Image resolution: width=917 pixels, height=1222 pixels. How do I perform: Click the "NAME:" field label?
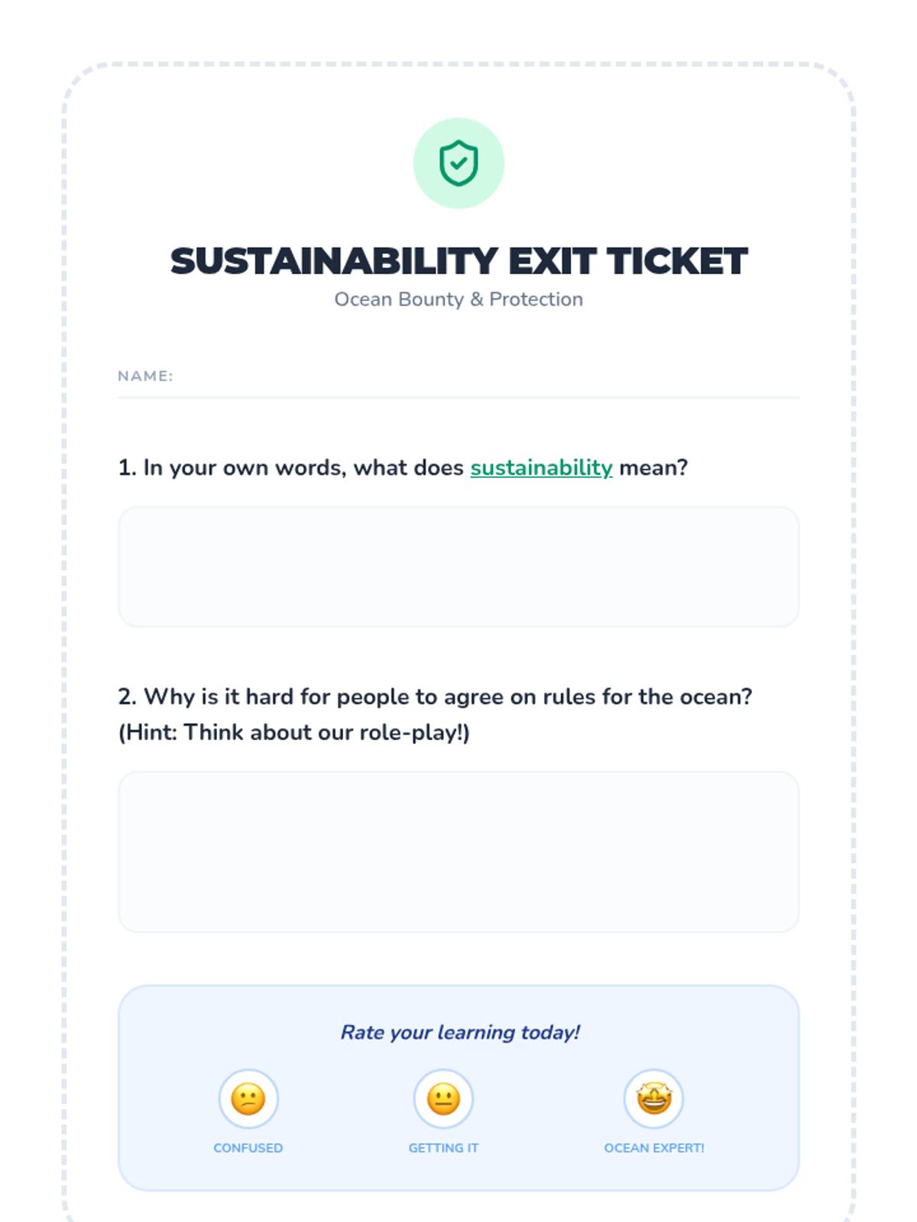point(145,376)
